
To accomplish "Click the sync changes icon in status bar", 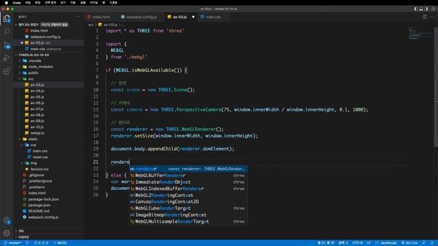I will click(x=27, y=243).
